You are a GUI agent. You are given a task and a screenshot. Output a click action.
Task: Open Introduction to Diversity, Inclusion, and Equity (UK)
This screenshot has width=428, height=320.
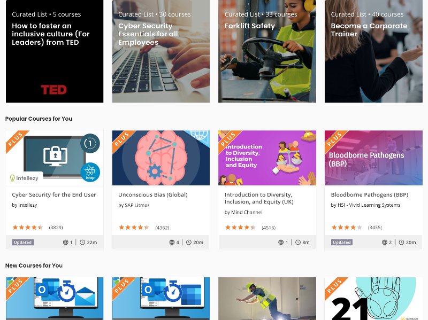point(259,198)
